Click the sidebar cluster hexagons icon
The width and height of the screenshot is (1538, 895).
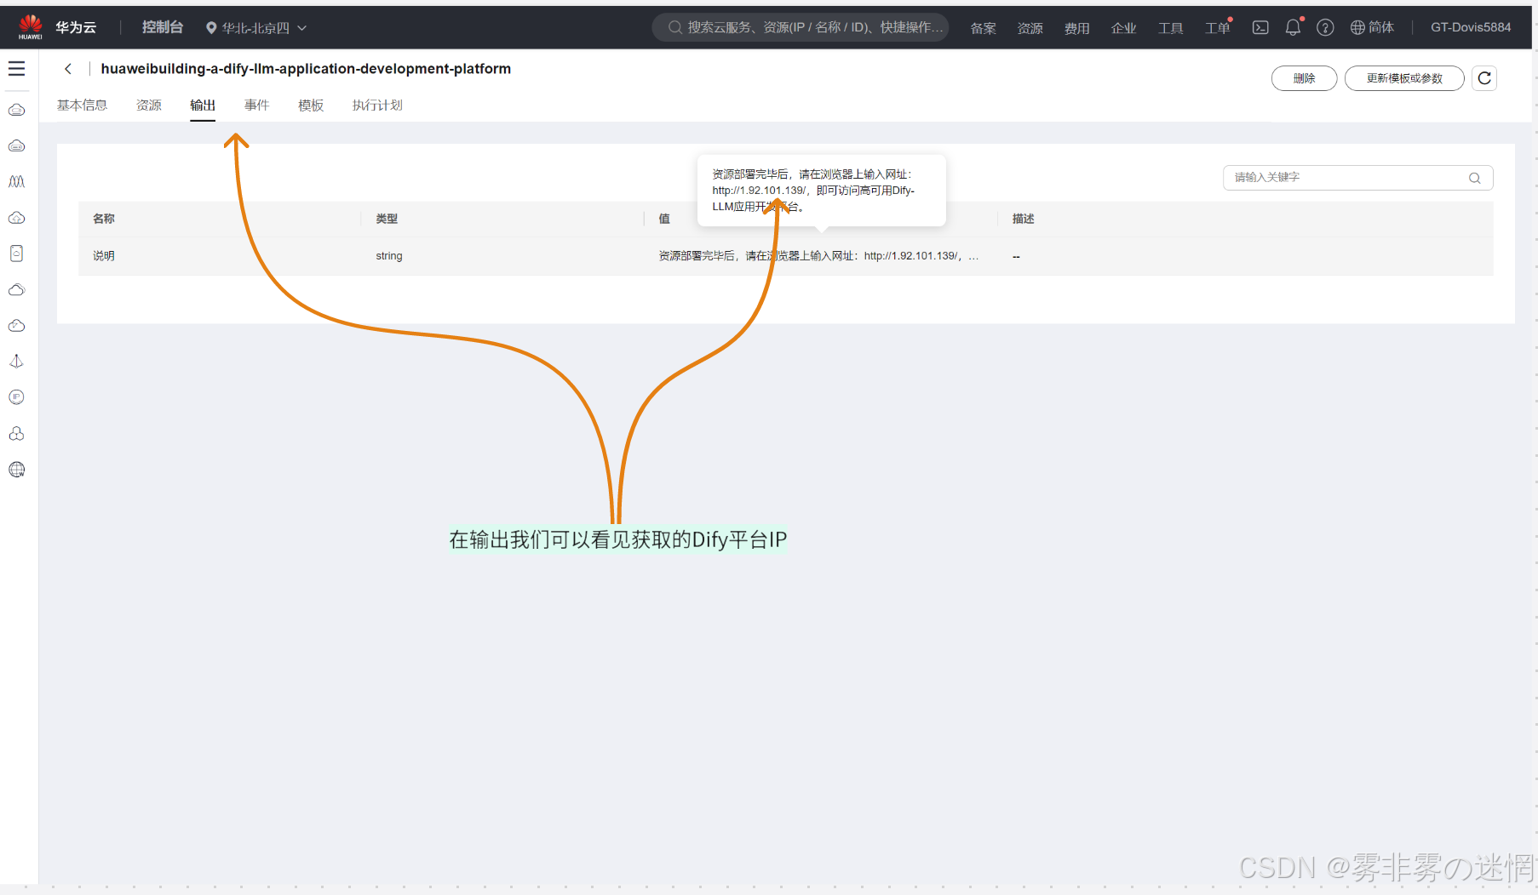pyautogui.click(x=16, y=434)
